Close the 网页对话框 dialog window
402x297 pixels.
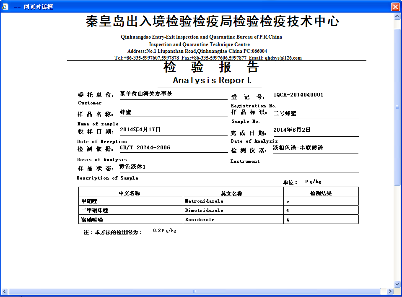coord(395,7)
